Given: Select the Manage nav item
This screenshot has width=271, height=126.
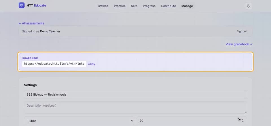Looking at the screenshot, I should pyautogui.click(x=187, y=6).
